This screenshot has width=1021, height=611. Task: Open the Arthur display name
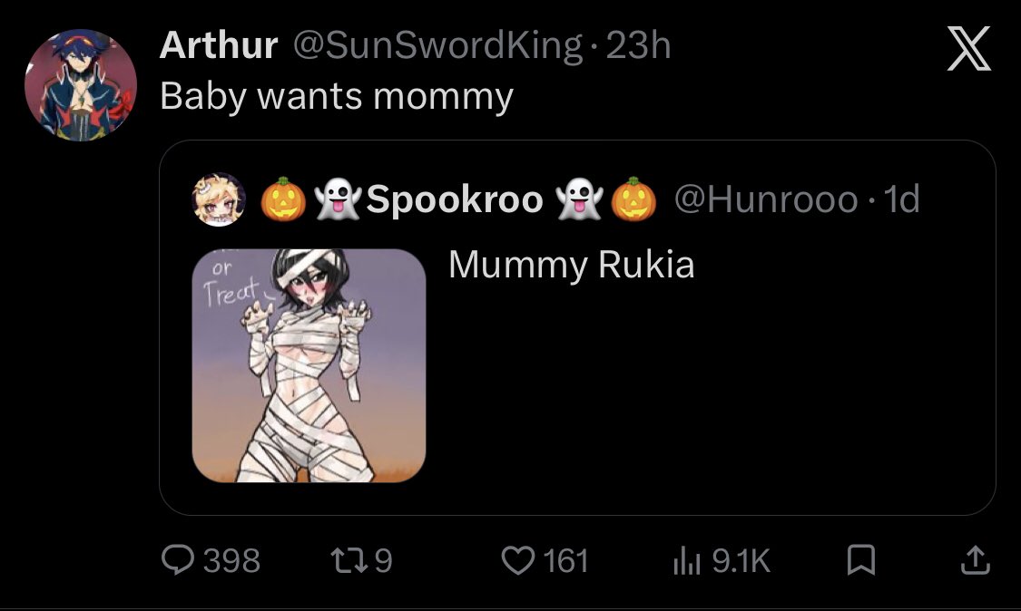(x=219, y=45)
